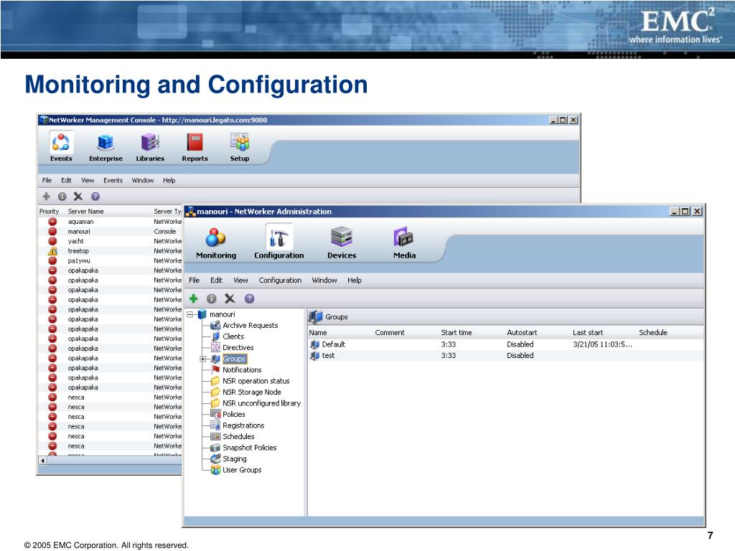
Task: Open File menu in NetWorker Administration
Action: (x=194, y=281)
